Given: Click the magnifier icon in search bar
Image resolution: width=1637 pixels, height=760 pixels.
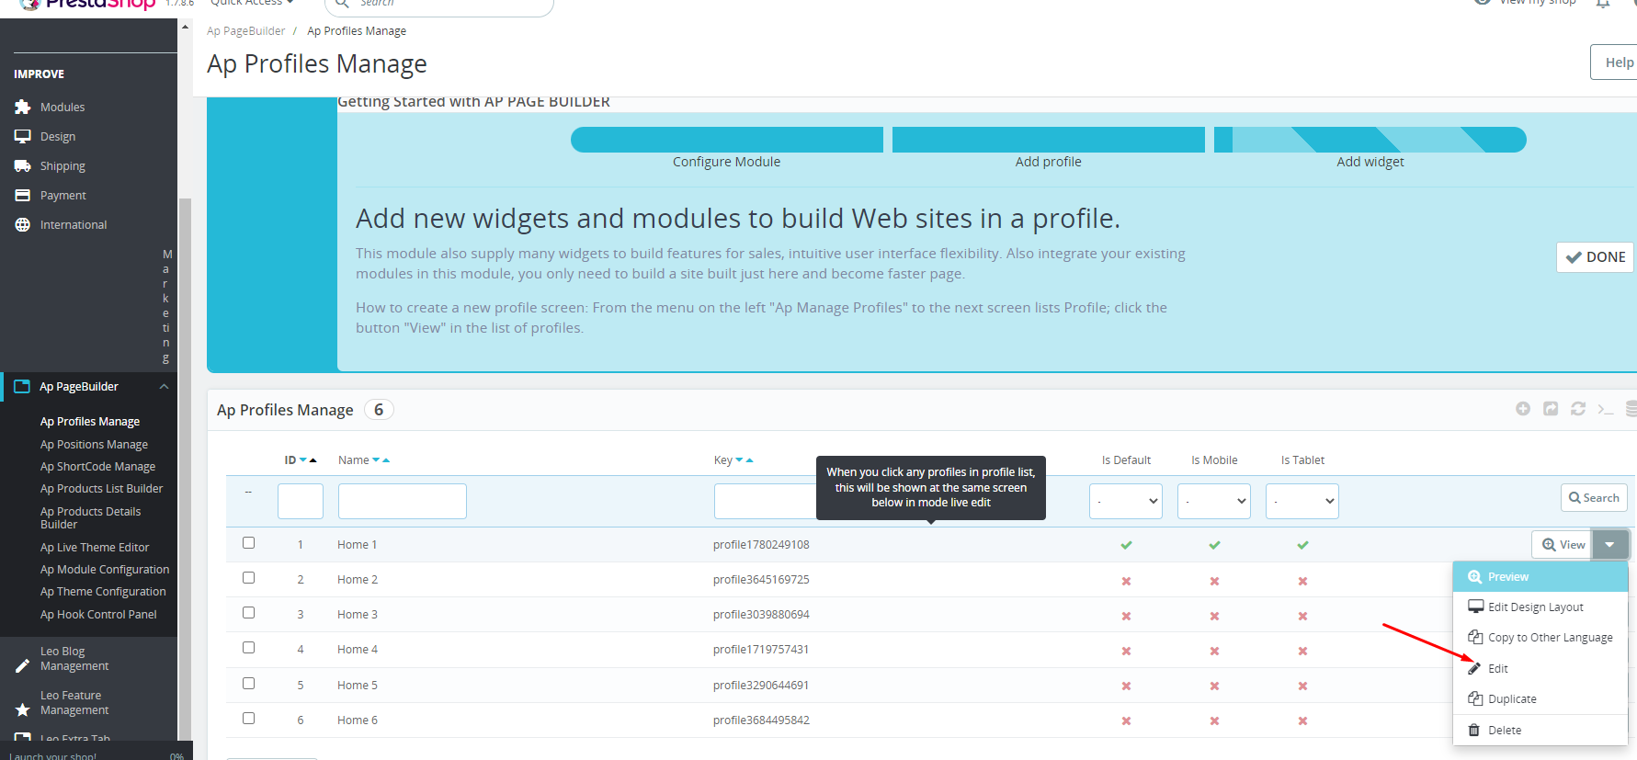Looking at the screenshot, I should pos(342,3).
